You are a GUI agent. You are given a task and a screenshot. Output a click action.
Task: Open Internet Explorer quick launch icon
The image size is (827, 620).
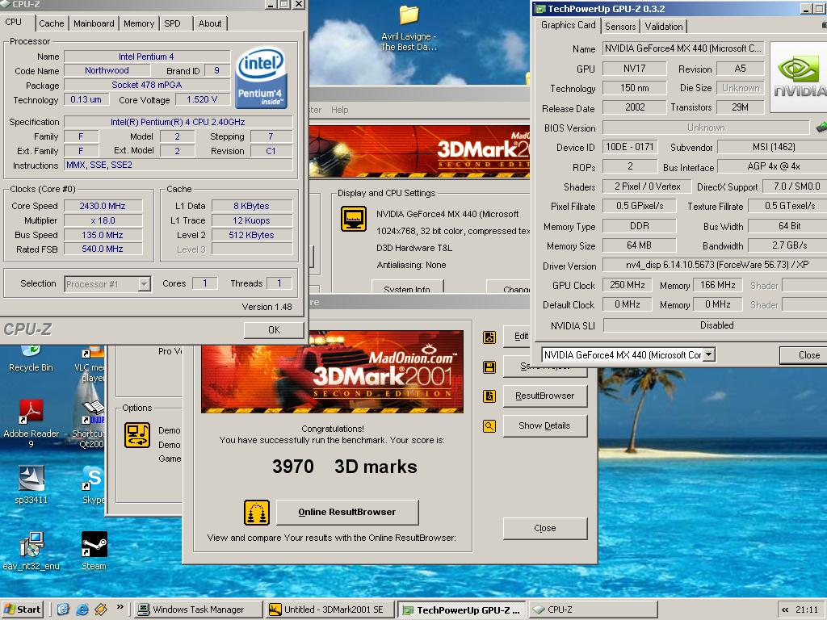click(82, 610)
